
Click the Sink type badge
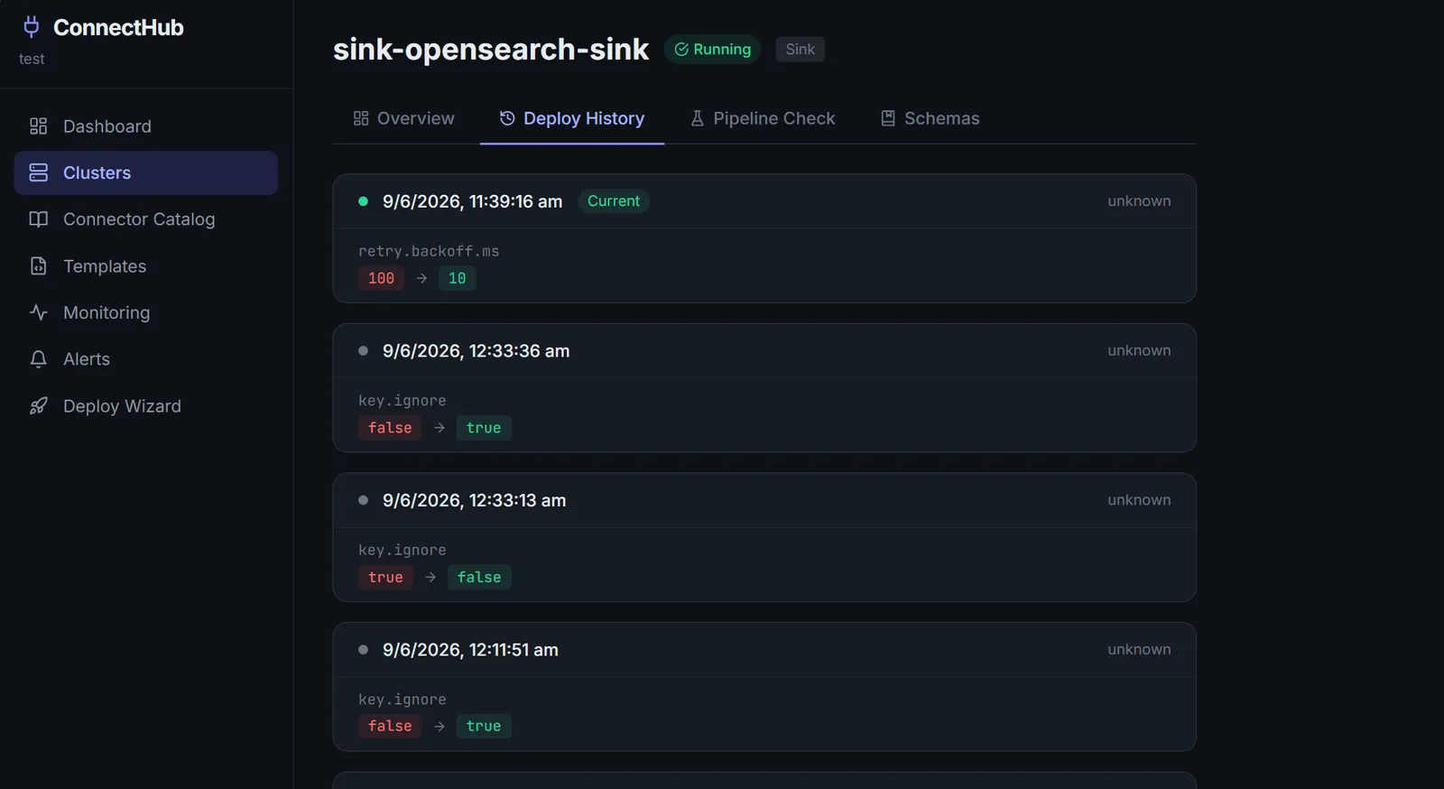[x=800, y=50]
